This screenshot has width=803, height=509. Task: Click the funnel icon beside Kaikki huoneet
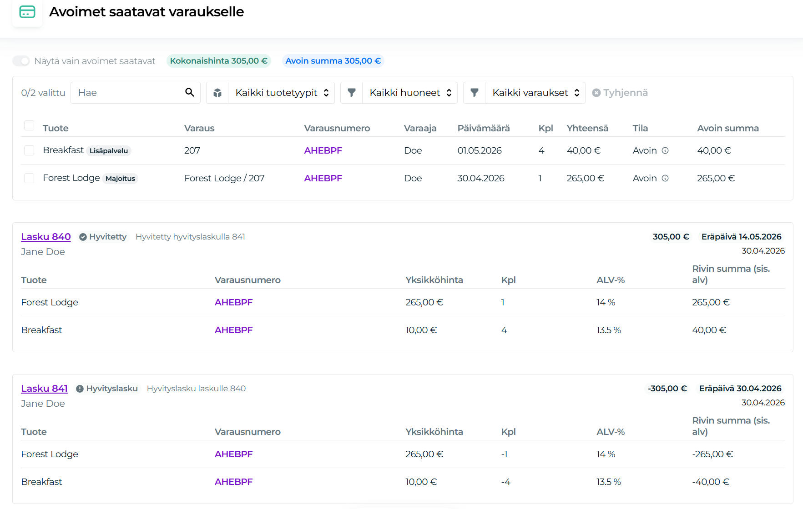click(x=351, y=93)
